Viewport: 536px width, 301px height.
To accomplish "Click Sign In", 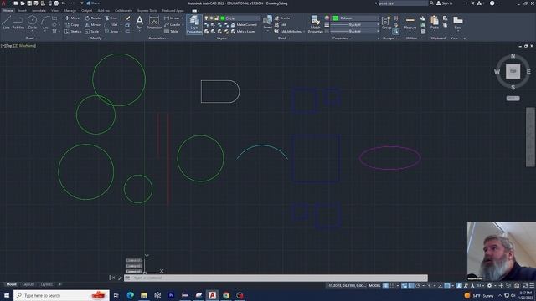I will [445, 3].
